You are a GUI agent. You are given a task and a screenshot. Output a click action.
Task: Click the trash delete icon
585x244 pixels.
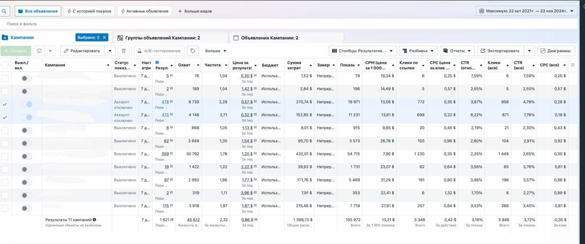[x=123, y=51]
